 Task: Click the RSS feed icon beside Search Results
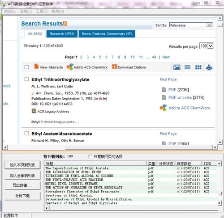pos(65,24)
